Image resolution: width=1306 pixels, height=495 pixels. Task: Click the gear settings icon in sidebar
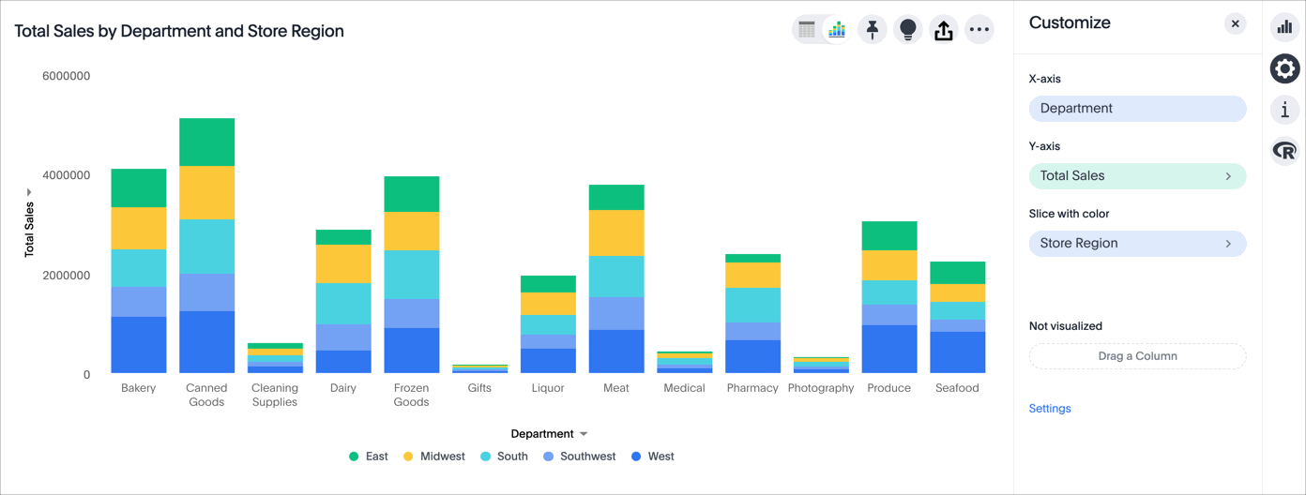pyautogui.click(x=1285, y=68)
